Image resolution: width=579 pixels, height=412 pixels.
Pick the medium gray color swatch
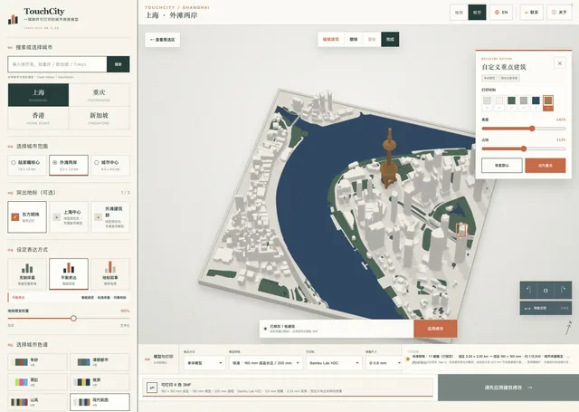click(x=524, y=102)
